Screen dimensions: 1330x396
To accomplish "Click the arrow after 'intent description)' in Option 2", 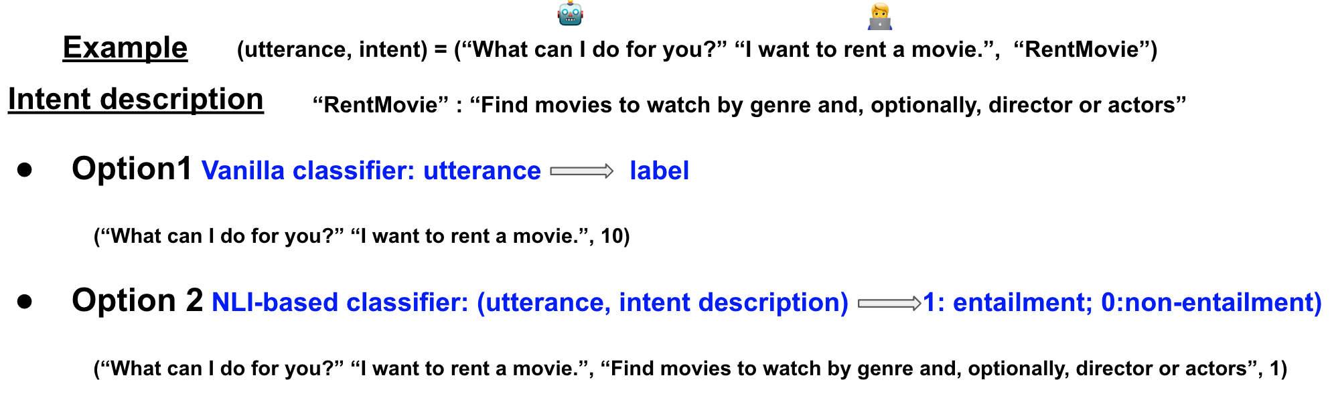I will (x=889, y=303).
